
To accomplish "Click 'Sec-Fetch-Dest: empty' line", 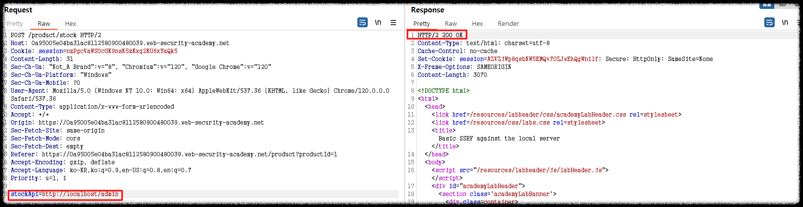I will (x=47, y=146).
